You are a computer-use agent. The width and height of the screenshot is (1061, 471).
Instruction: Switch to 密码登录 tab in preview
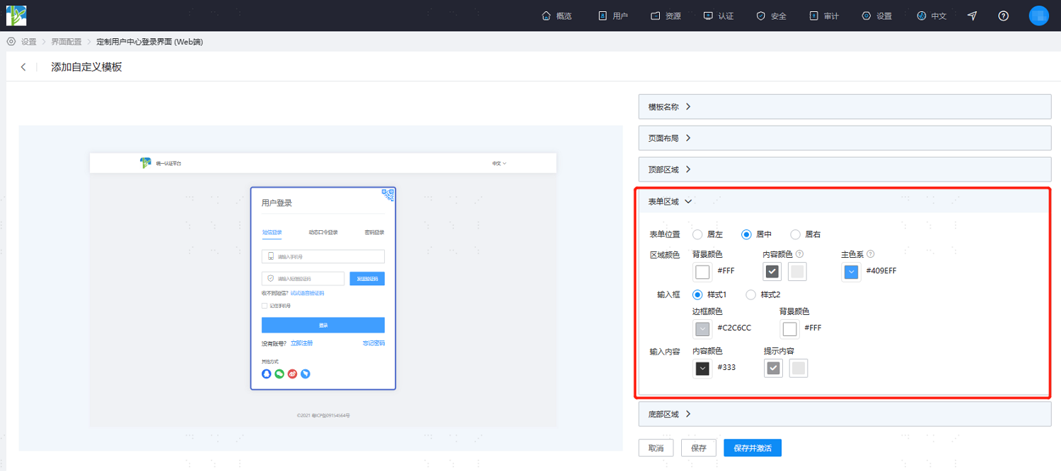coord(375,232)
